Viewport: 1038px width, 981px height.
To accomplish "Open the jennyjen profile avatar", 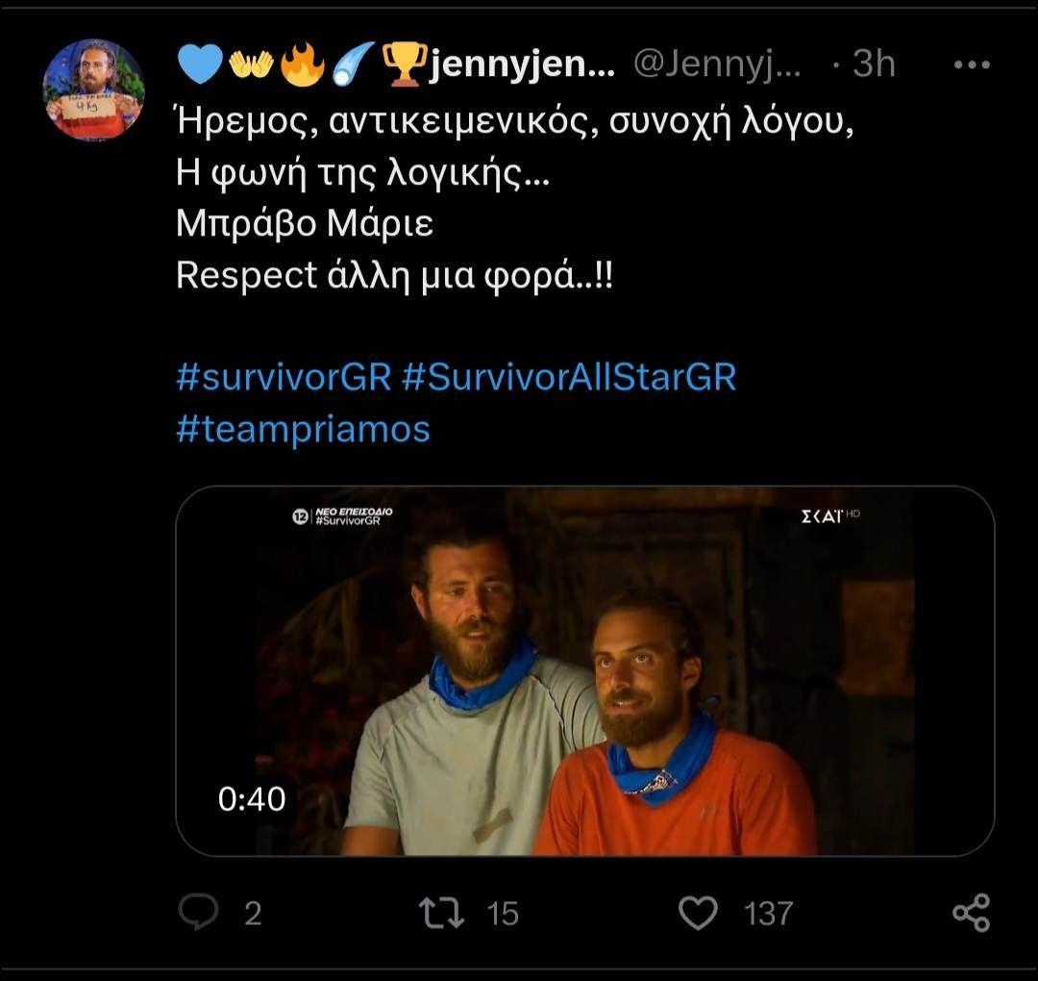I will point(93,89).
